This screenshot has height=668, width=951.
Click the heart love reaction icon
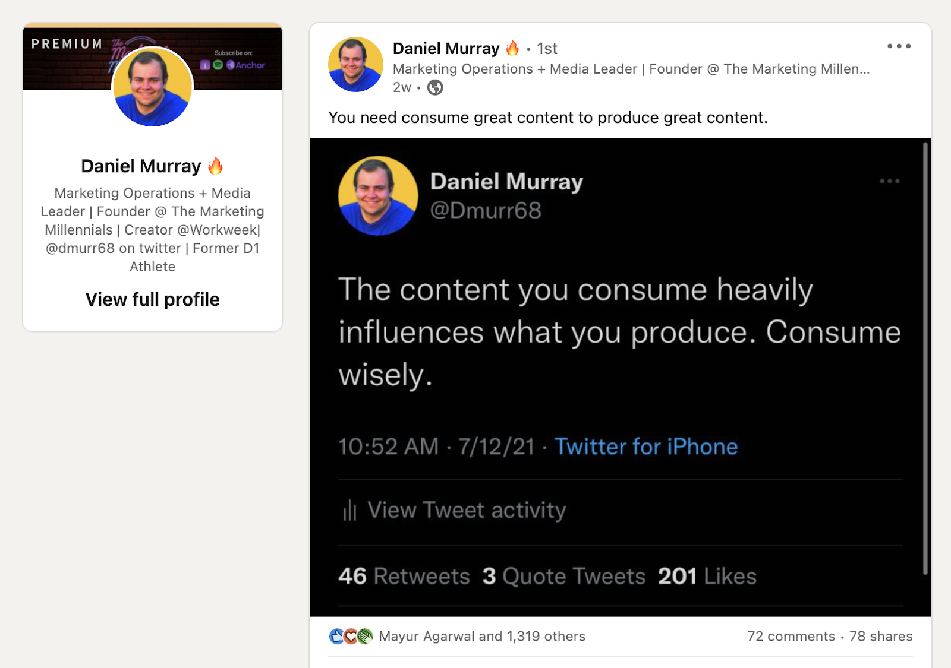tap(351, 637)
